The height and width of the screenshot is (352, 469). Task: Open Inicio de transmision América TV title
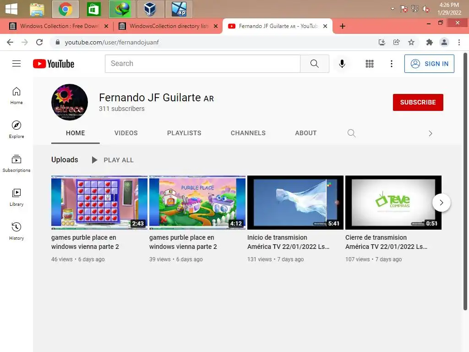coord(288,242)
